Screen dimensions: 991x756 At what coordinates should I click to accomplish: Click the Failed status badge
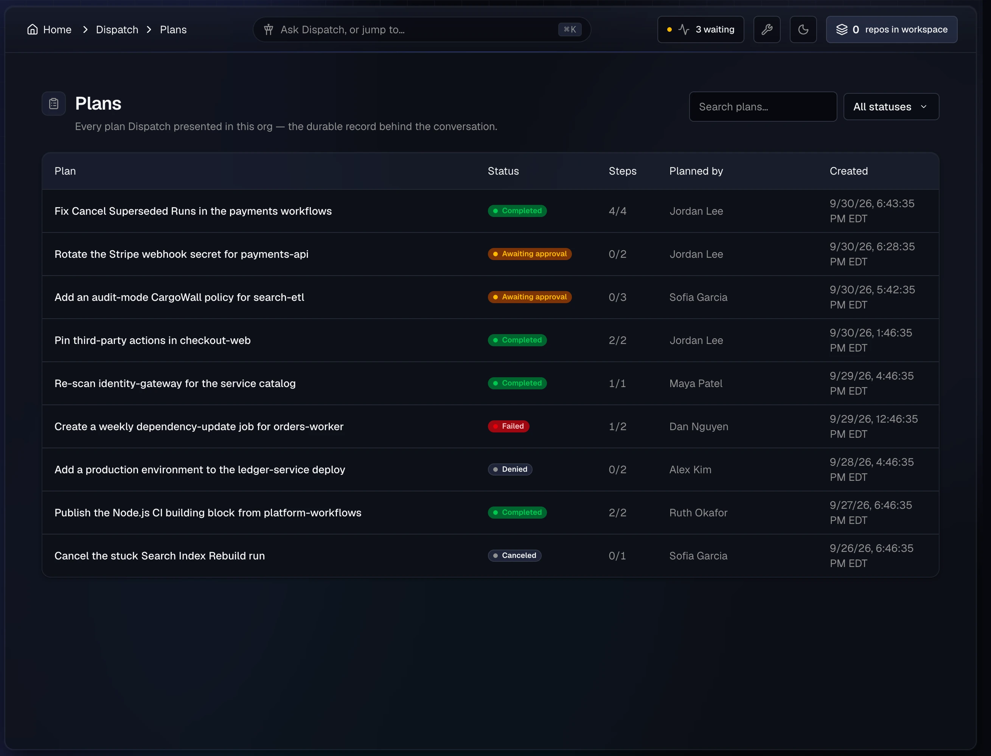[508, 426]
